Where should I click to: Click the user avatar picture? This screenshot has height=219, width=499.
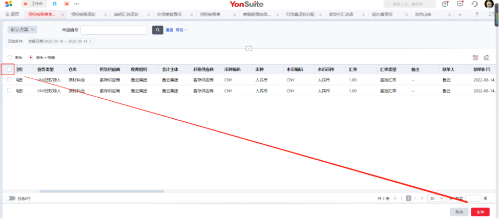[488, 4]
